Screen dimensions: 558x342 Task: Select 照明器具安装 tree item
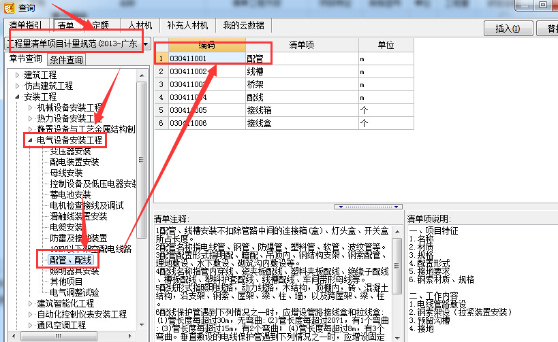pos(74,271)
